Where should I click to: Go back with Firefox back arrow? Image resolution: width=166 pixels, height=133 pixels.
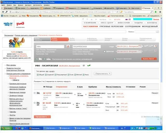[x=3, y=12]
